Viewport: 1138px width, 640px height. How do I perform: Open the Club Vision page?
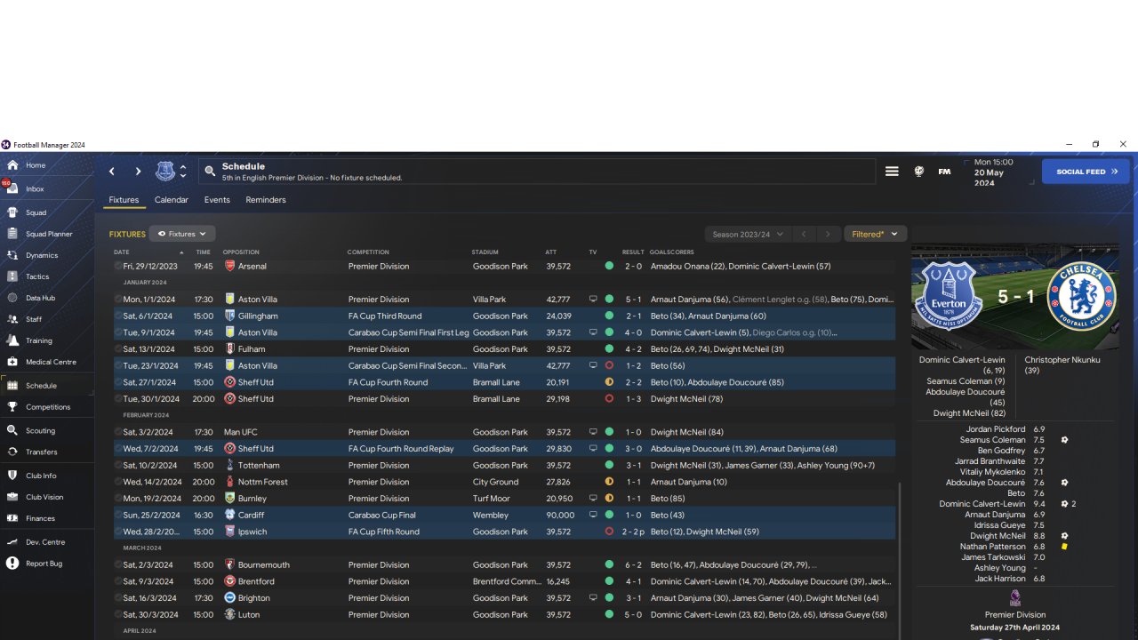click(44, 498)
